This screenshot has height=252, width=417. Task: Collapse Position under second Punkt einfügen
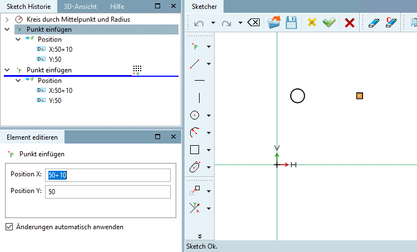click(x=18, y=80)
